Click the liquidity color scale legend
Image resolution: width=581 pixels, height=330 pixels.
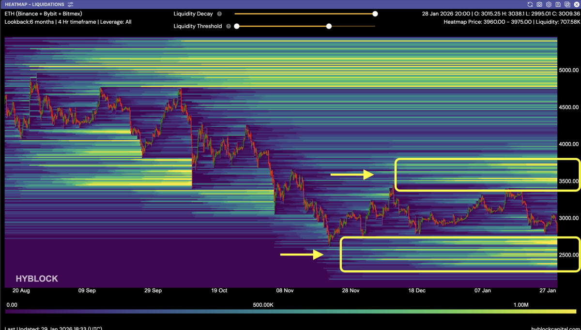pos(290,313)
